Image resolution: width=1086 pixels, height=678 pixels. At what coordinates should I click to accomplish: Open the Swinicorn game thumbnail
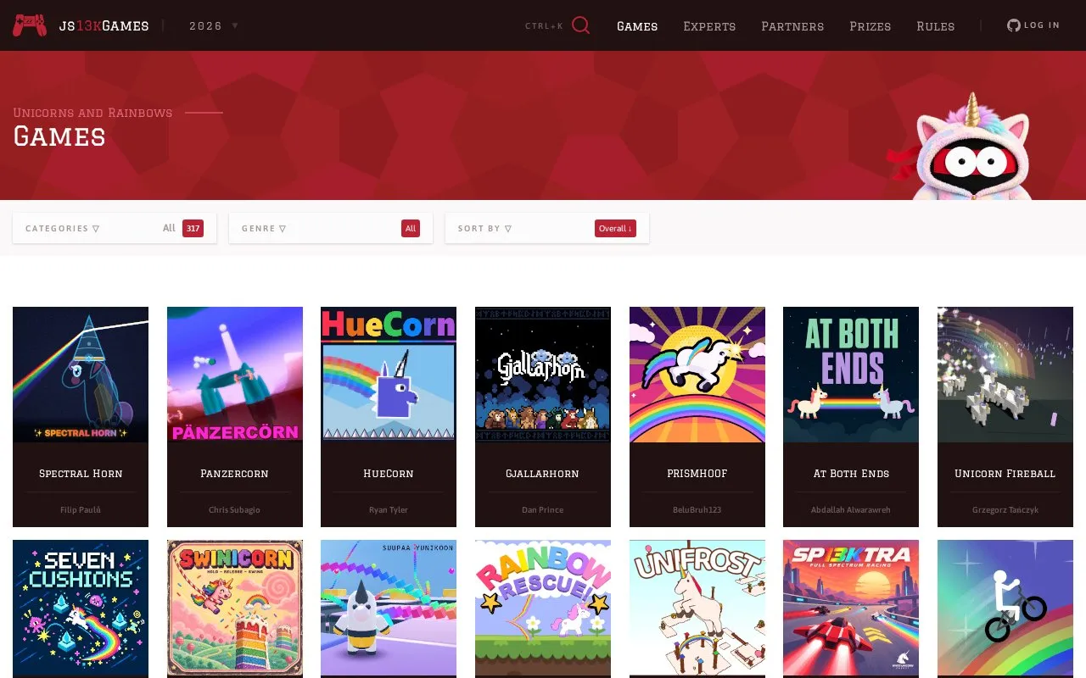pyautogui.click(x=235, y=608)
